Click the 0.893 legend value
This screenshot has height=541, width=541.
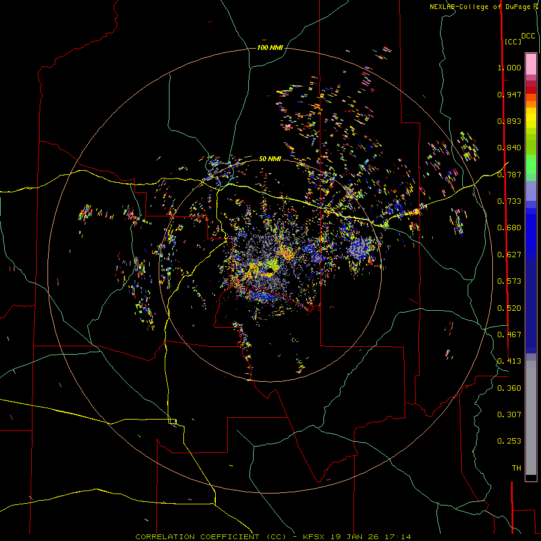pos(509,121)
